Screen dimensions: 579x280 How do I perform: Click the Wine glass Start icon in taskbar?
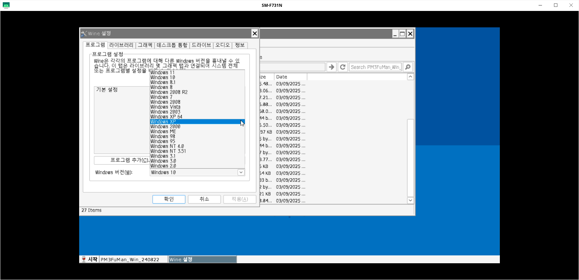pos(84,259)
